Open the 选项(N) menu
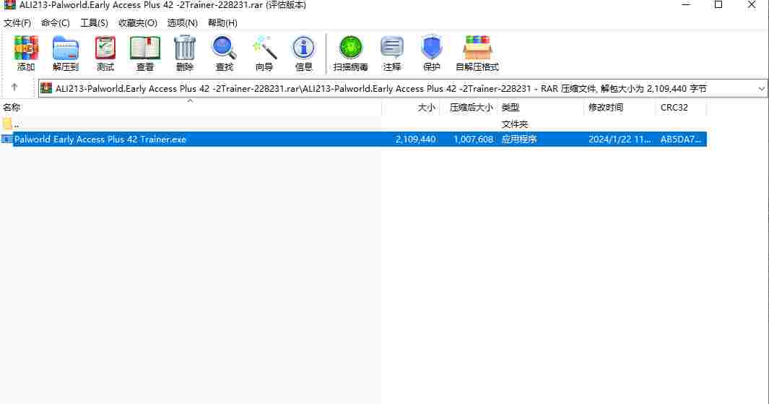This screenshot has width=769, height=404. (x=182, y=23)
